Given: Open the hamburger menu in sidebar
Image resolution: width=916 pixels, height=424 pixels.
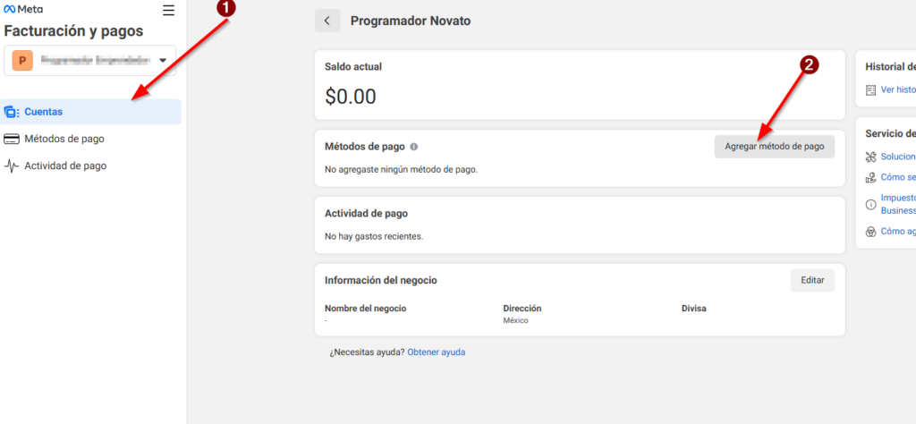Looking at the screenshot, I should tap(168, 11).
